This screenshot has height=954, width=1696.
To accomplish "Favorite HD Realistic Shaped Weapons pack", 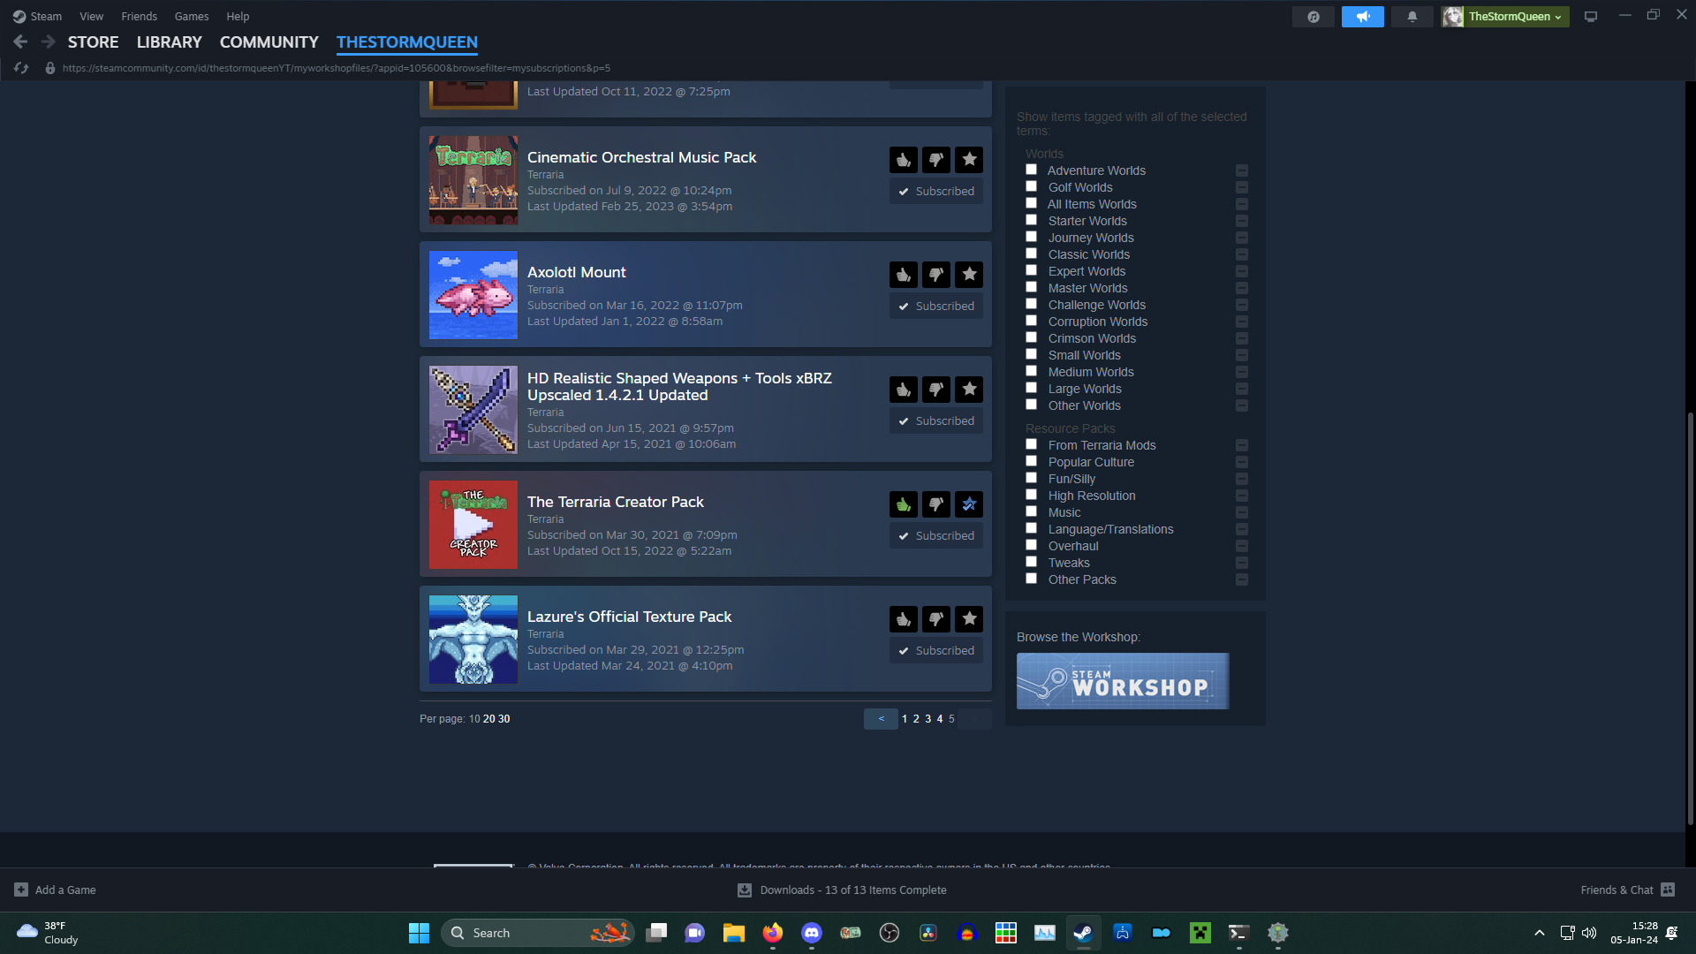I will pyautogui.click(x=969, y=390).
